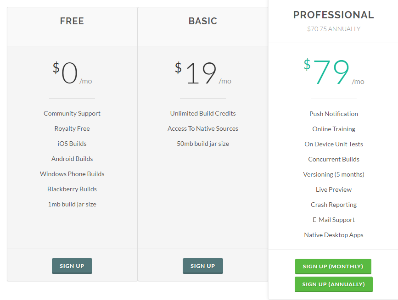Viewport: 398px width, 300px height.
Task: Click the Free plan SIGN UP button
Action: click(72, 266)
